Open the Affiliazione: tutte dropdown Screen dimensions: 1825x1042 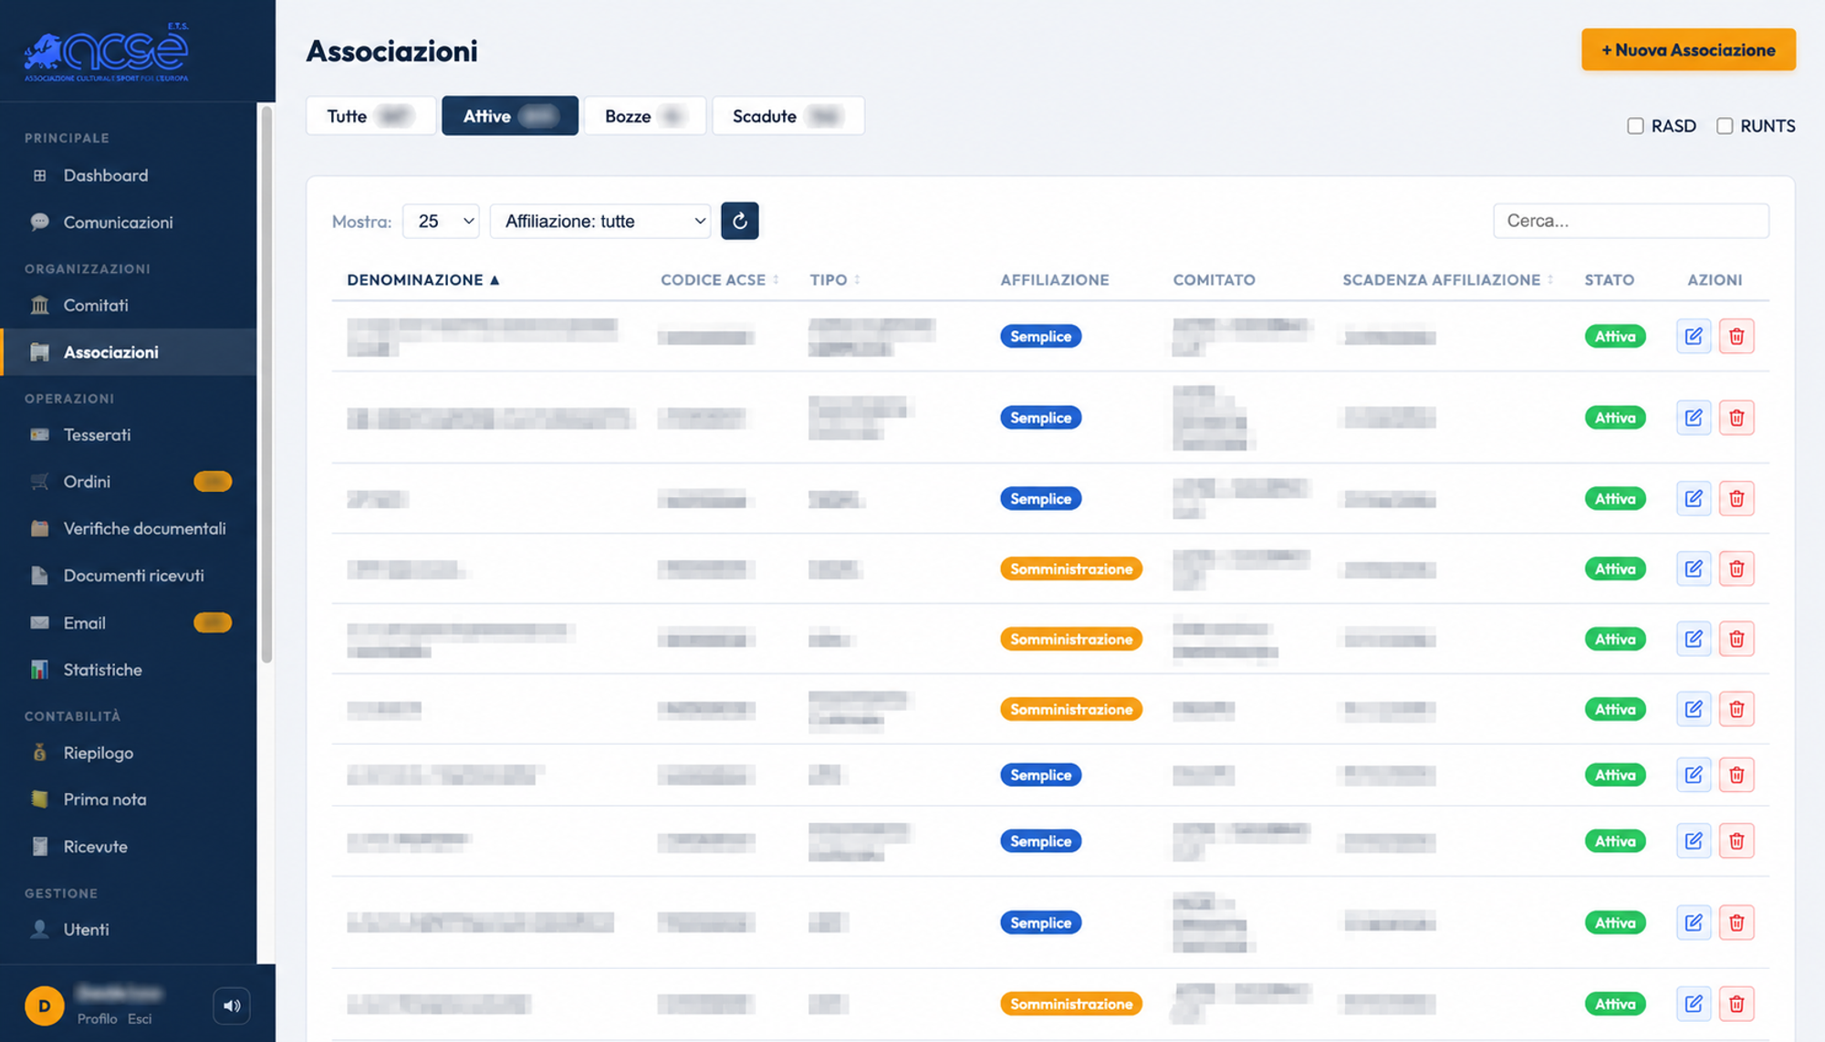click(x=600, y=221)
